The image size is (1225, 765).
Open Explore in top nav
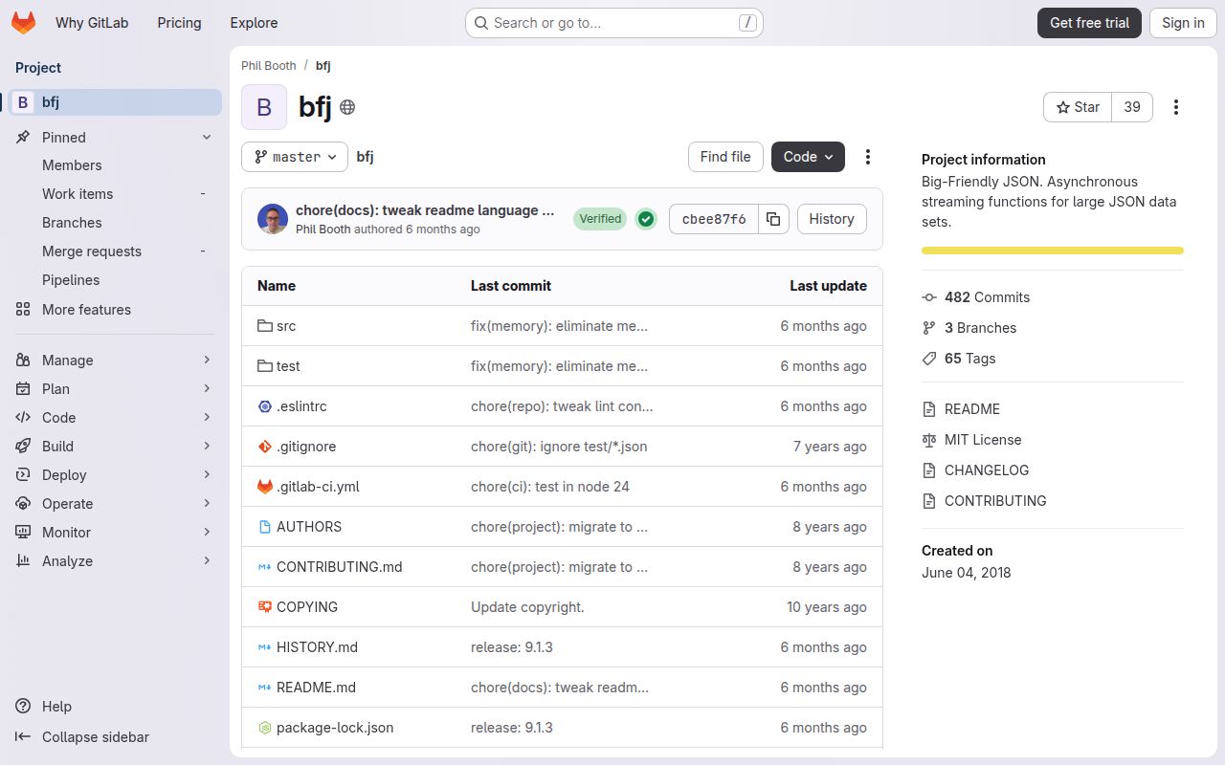[x=254, y=23]
